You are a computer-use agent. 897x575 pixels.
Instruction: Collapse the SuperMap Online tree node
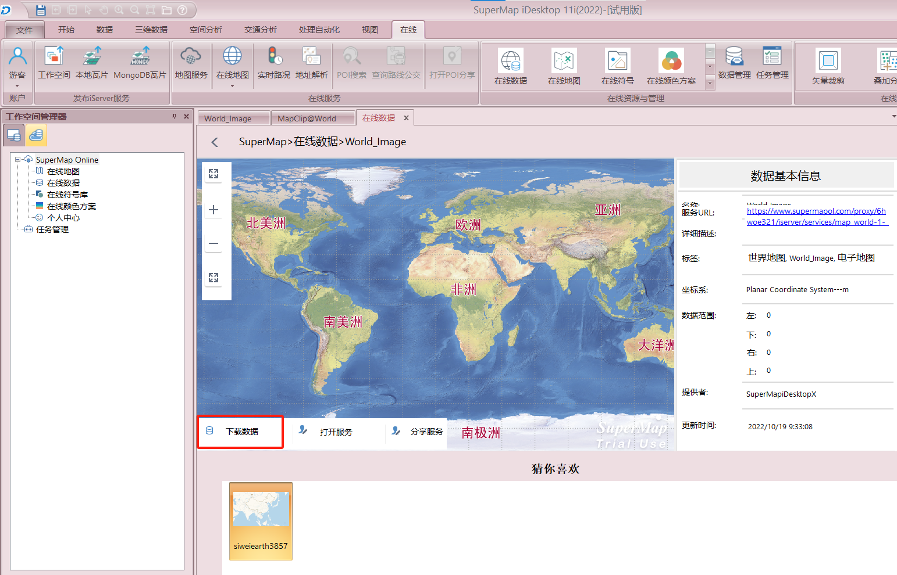[x=18, y=159]
